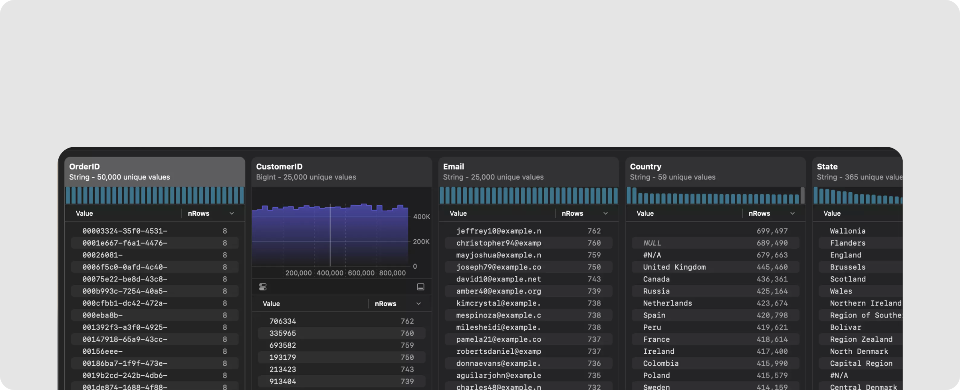960x390 pixels.
Task: Select Bolivar in State list
Action: pos(861,327)
